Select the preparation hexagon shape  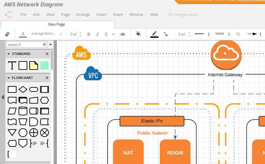point(45,100)
